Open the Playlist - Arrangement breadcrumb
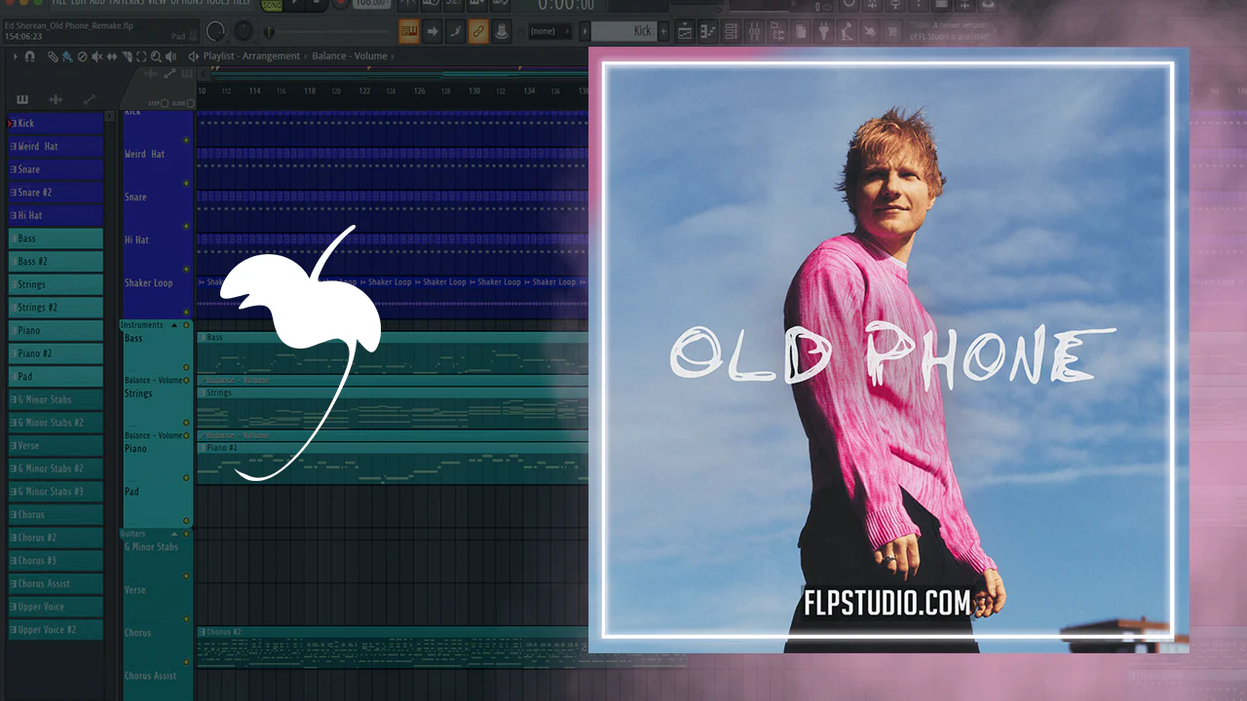Image resolution: width=1247 pixels, height=701 pixels. point(251,56)
